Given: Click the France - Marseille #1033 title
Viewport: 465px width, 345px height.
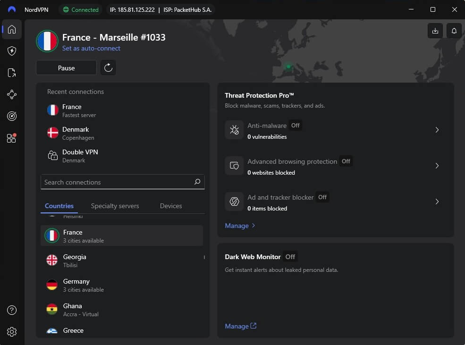Looking at the screenshot, I should (x=114, y=37).
